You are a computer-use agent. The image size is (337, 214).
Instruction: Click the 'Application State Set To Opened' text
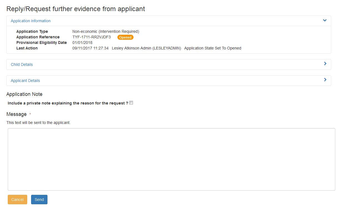point(213,48)
